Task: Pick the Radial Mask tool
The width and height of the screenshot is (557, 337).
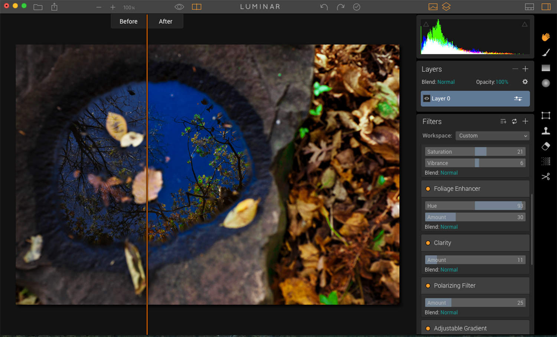Action: click(545, 83)
